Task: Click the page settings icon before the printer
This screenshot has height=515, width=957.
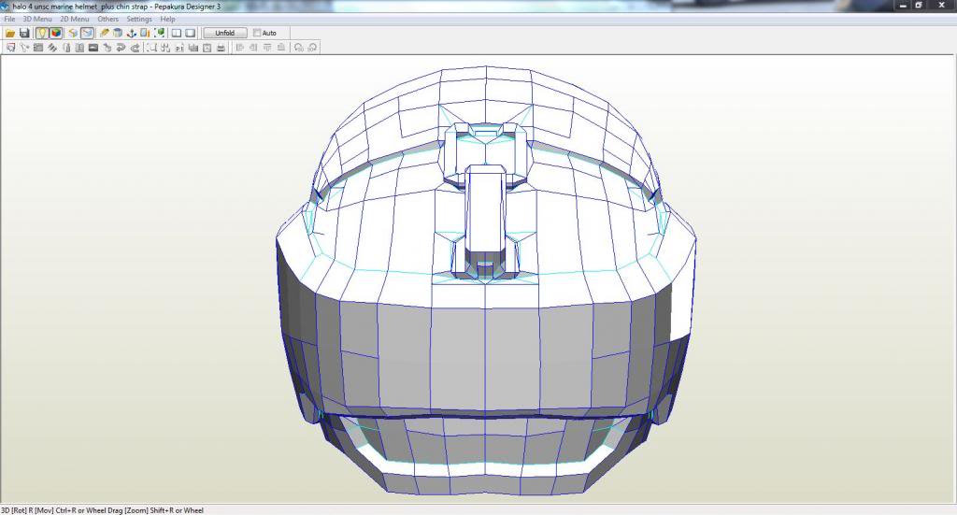Action: click(207, 48)
